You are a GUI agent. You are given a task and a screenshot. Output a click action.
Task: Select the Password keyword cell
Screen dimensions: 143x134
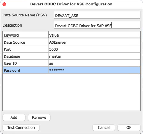click(26, 70)
